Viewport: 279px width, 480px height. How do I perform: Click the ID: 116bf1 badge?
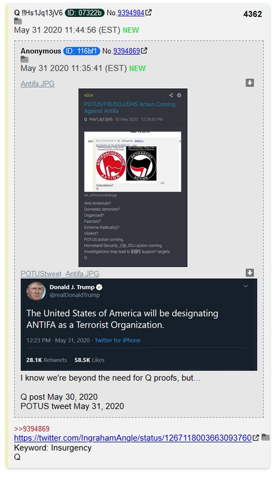coord(81,51)
